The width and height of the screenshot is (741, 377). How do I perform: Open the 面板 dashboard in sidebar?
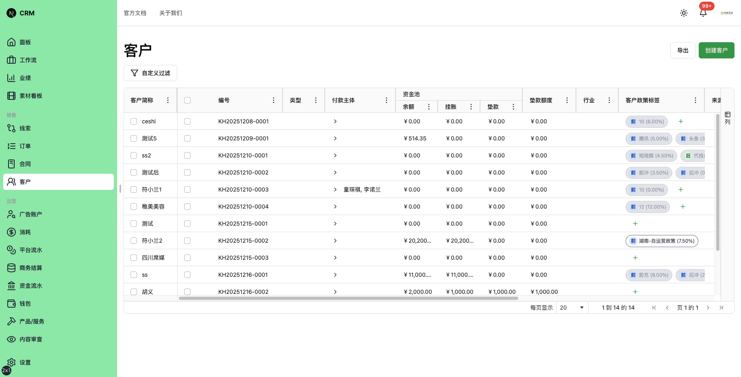[x=25, y=42]
